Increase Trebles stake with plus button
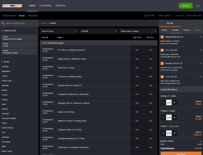The height and width of the screenshot is (155, 203). pos(174,117)
